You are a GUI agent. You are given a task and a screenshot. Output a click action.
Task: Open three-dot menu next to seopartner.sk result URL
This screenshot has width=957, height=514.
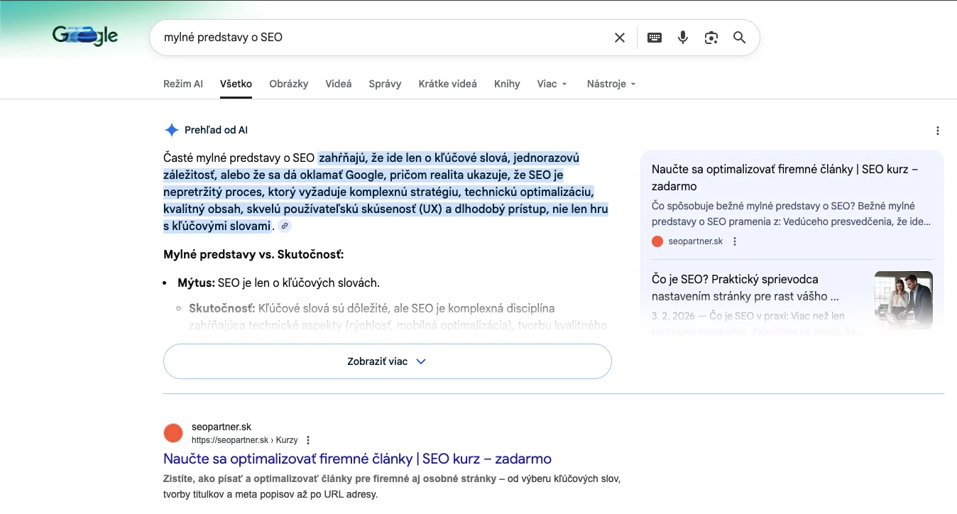[x=308, y=440]
